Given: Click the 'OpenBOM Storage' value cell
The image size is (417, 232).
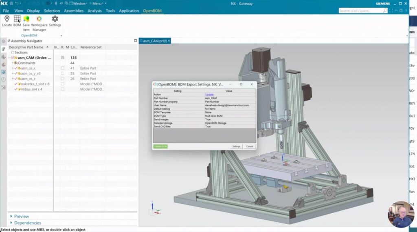Looking at the screenshot, I should tap(230, 123).
